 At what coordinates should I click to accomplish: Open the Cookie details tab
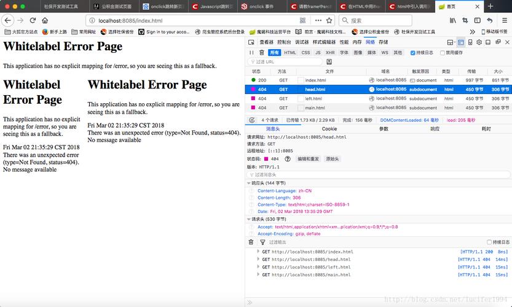point(329,129)
